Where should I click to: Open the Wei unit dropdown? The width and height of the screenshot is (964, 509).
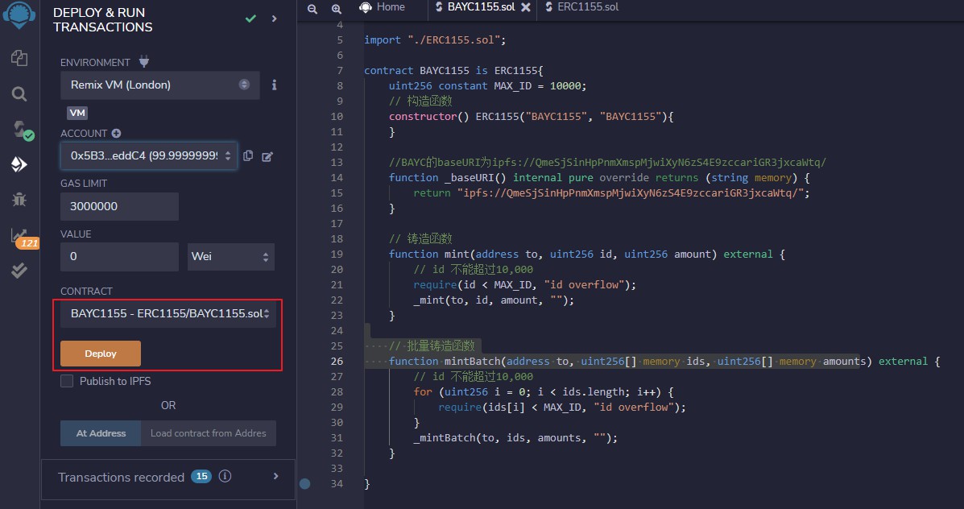click(231, 256)
